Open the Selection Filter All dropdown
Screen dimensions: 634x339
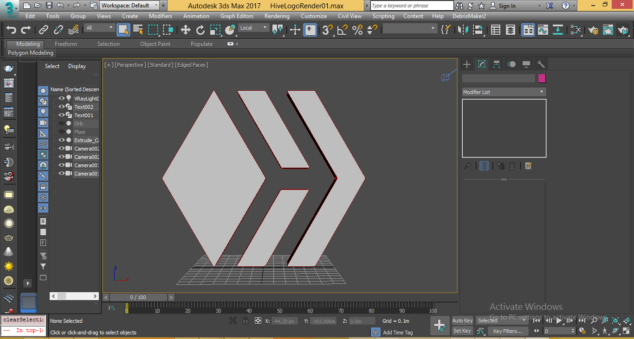tap(99, 28)
